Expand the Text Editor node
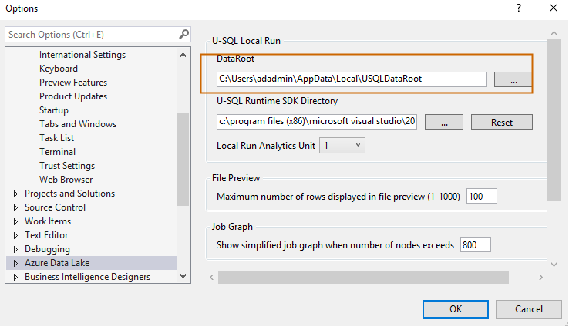 tap(15, 236)
